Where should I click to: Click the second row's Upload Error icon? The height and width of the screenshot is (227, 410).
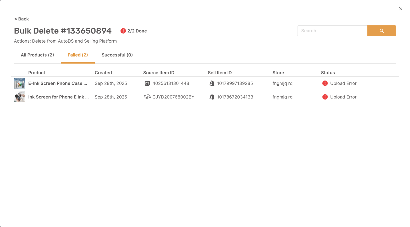[325, 97]
